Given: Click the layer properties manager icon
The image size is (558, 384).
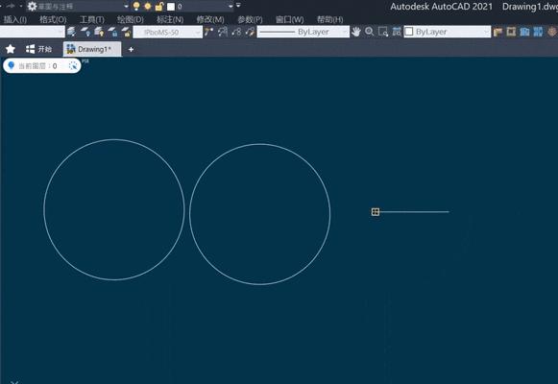Looking at the screenshot, I should (x=71, y=32).
